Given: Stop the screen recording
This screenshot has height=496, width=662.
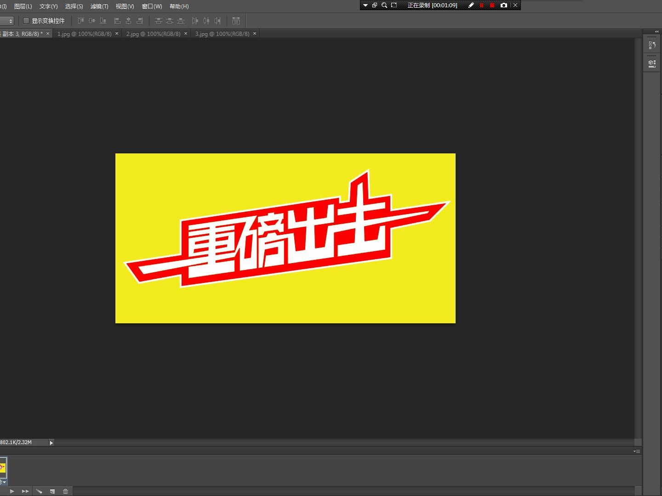Looking at the screenshot, I should [x=492, y=6].
